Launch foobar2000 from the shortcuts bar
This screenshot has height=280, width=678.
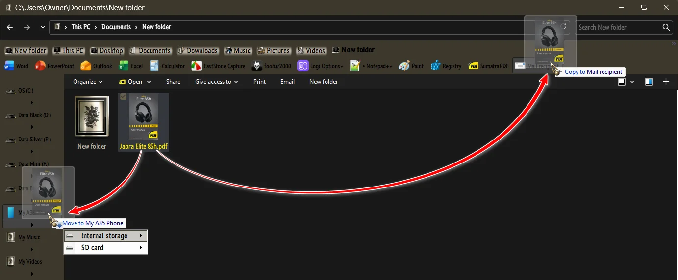click(x=272, y=66)
